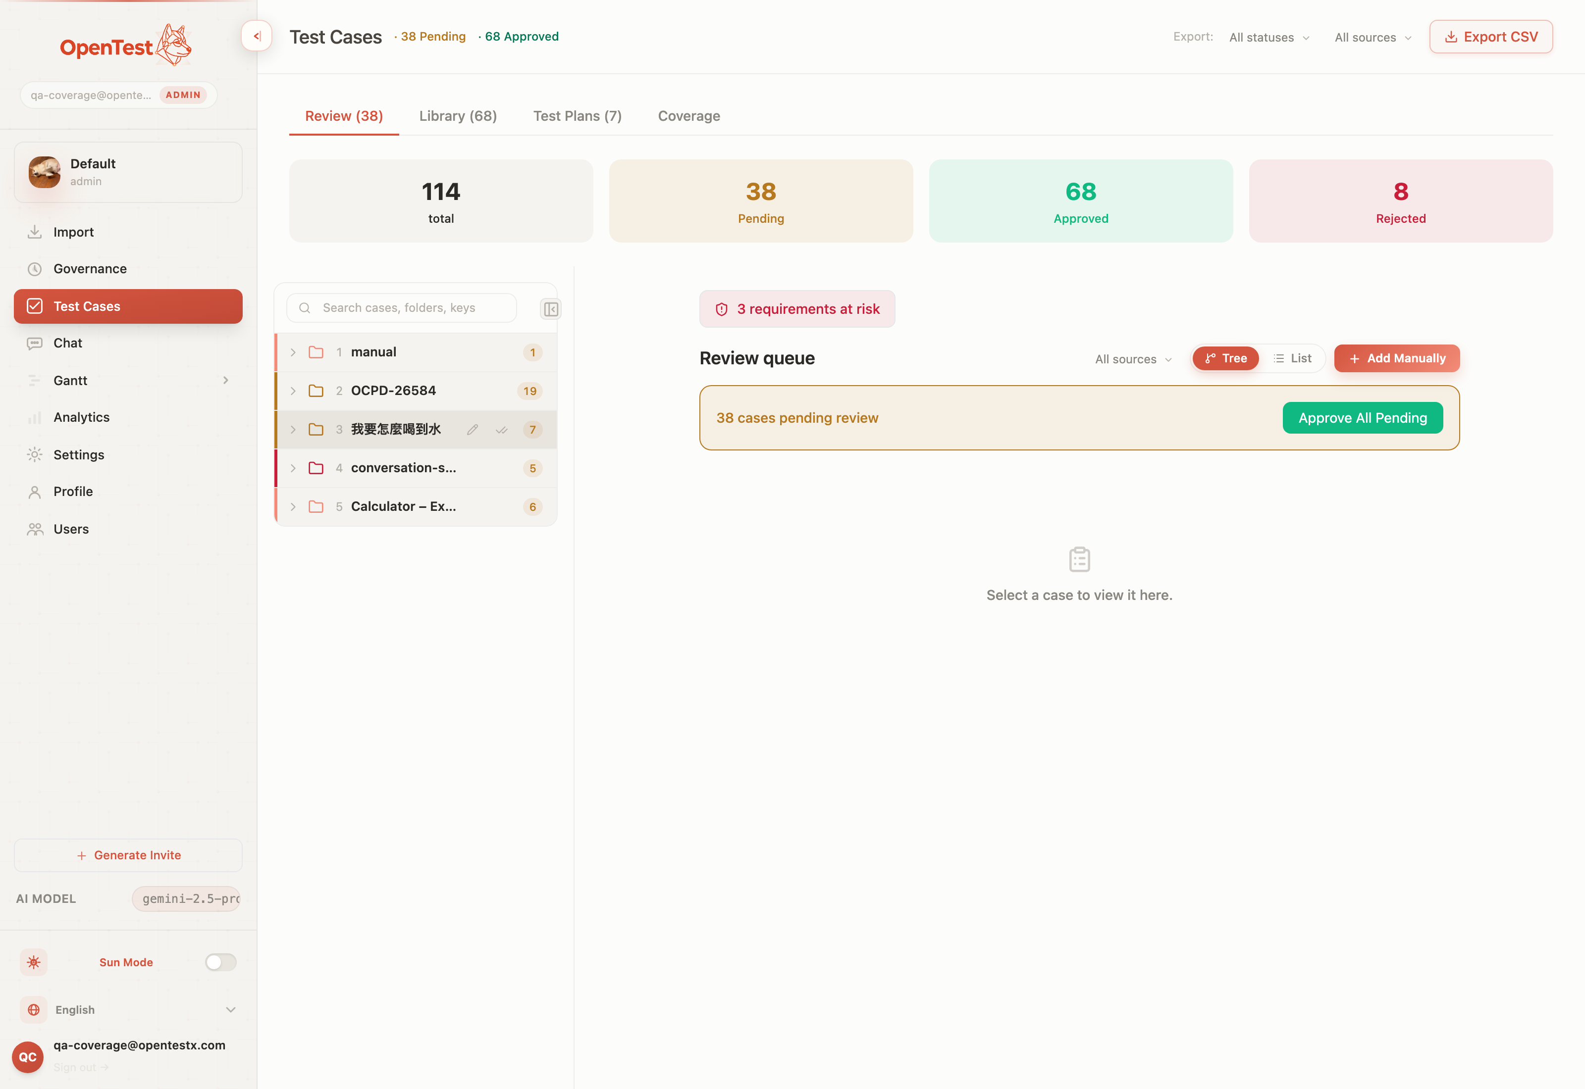Screen dimensions: 1585x1089
Task: Click the Export CSV button
Action: pyautogui.click(x=1491, y=37)
